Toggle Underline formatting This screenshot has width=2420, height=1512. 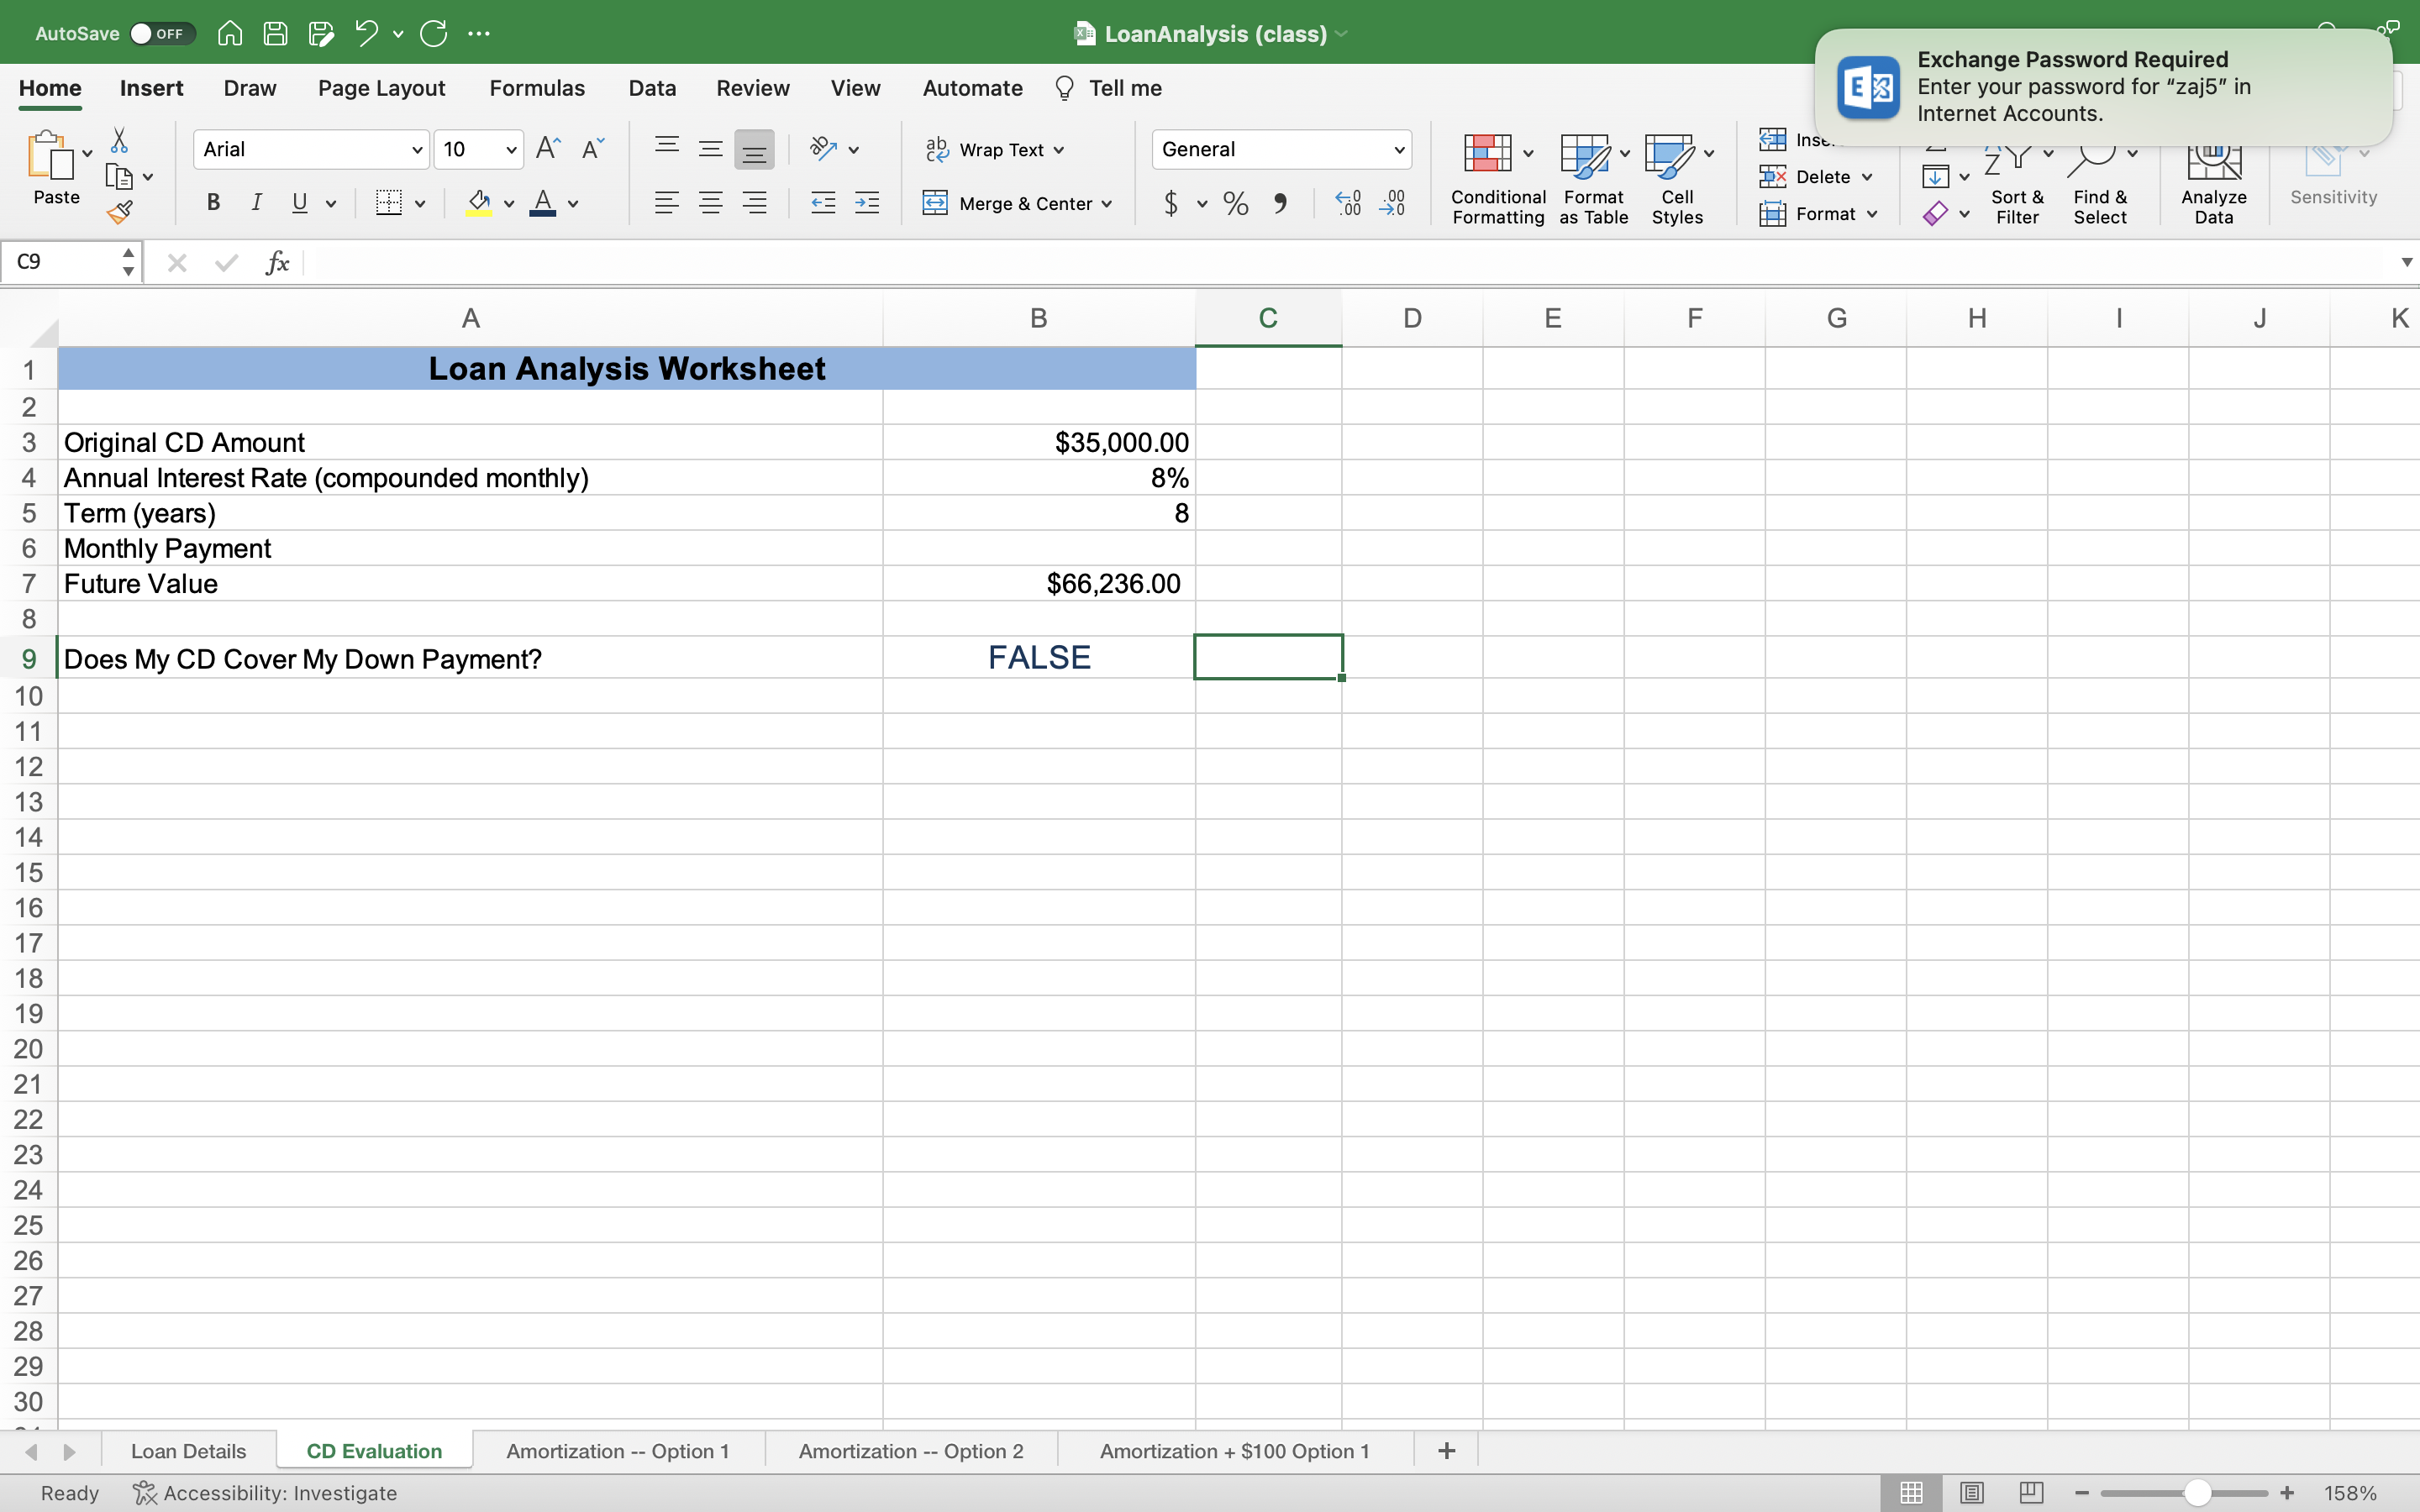pyautogui.click(x=300, y=202)
